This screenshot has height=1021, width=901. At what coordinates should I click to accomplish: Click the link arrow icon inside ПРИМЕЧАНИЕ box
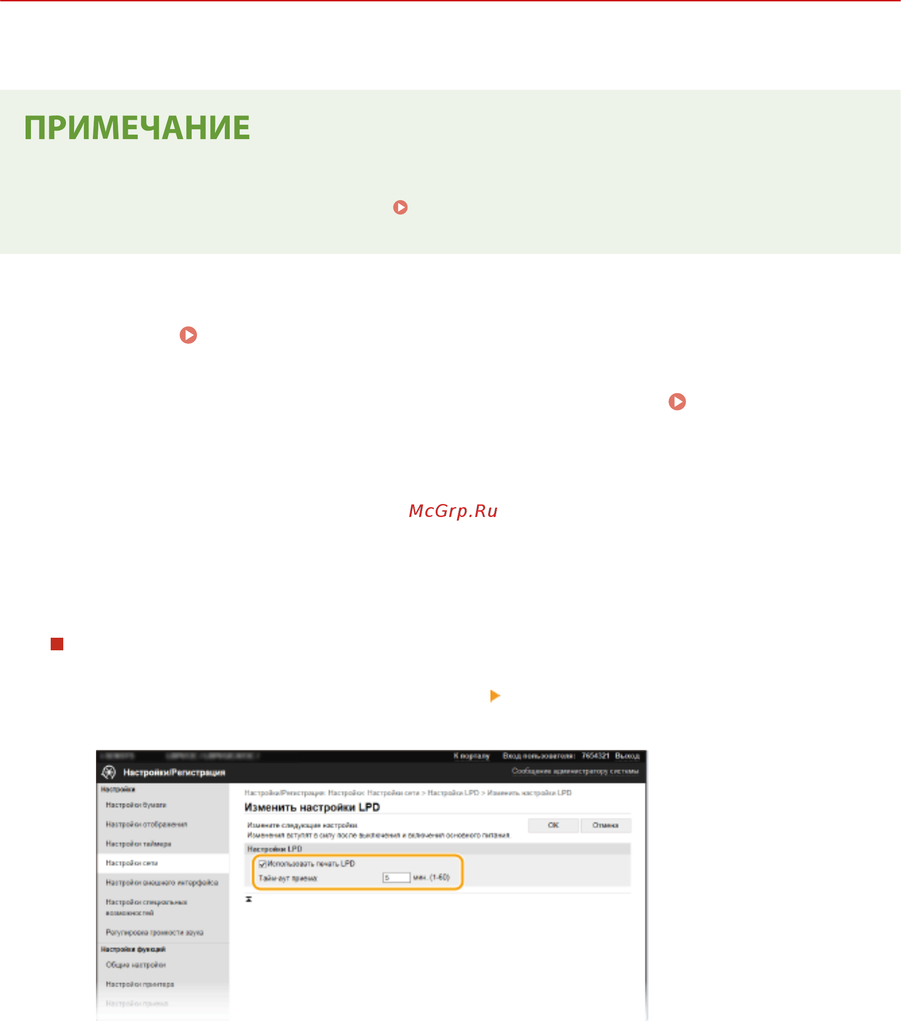pyautogui.click(x=400, y=207)
